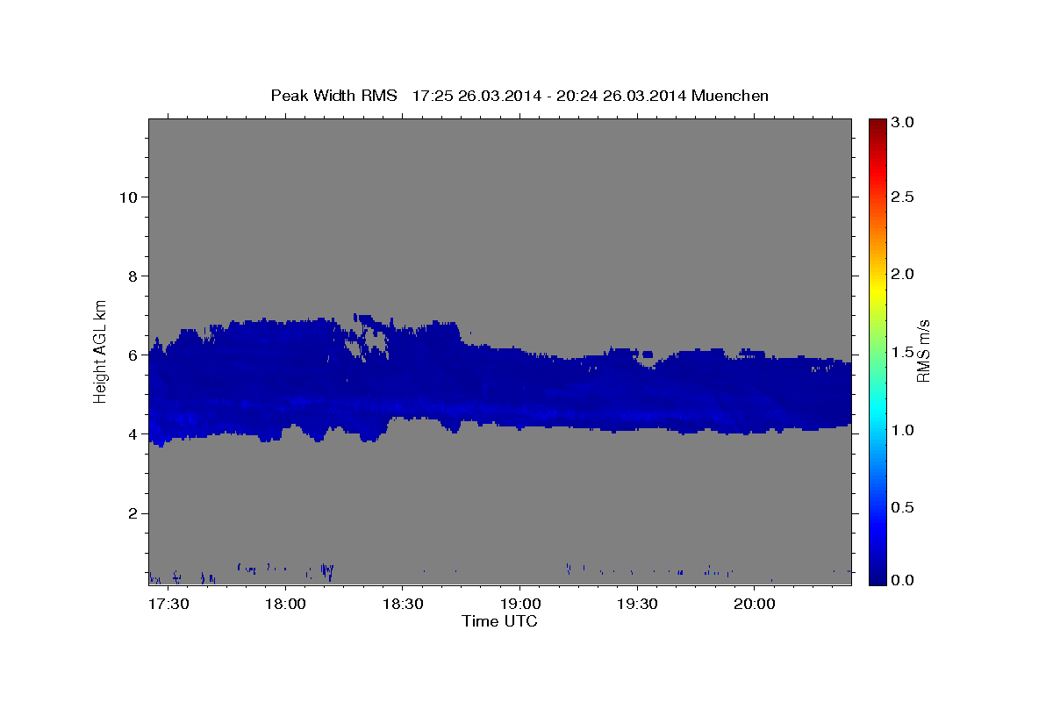
Task: Click the height tick label 4
Action: point(132,434)
